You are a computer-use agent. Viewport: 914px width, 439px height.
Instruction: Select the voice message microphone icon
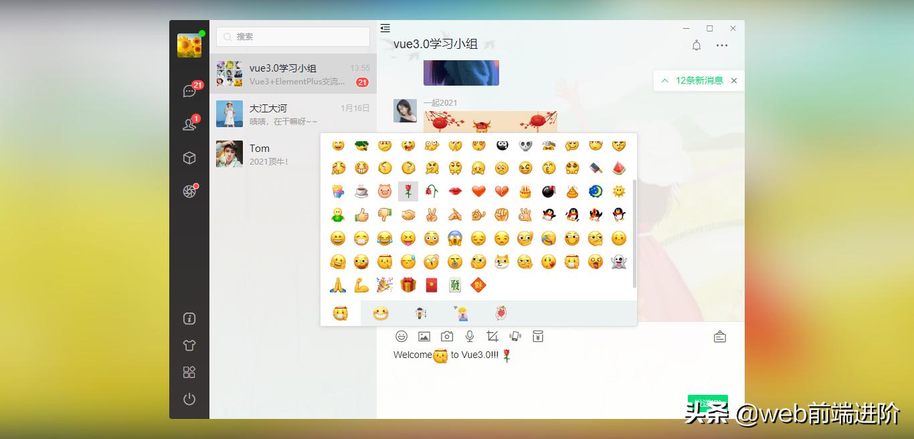[x=469, y=336]
